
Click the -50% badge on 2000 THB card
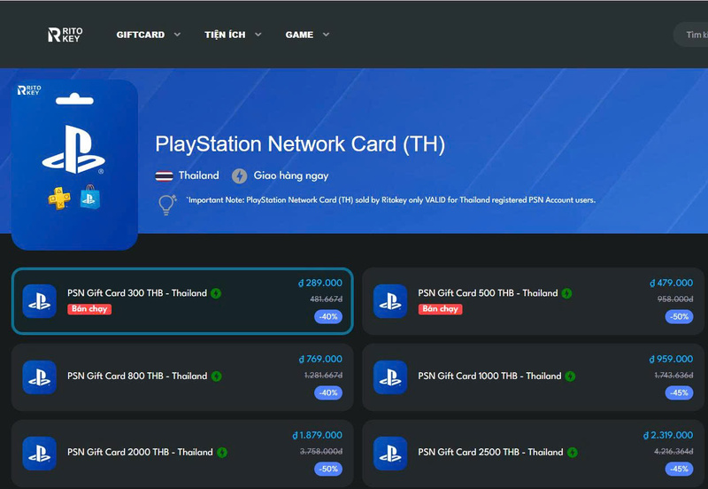point(328,469)
